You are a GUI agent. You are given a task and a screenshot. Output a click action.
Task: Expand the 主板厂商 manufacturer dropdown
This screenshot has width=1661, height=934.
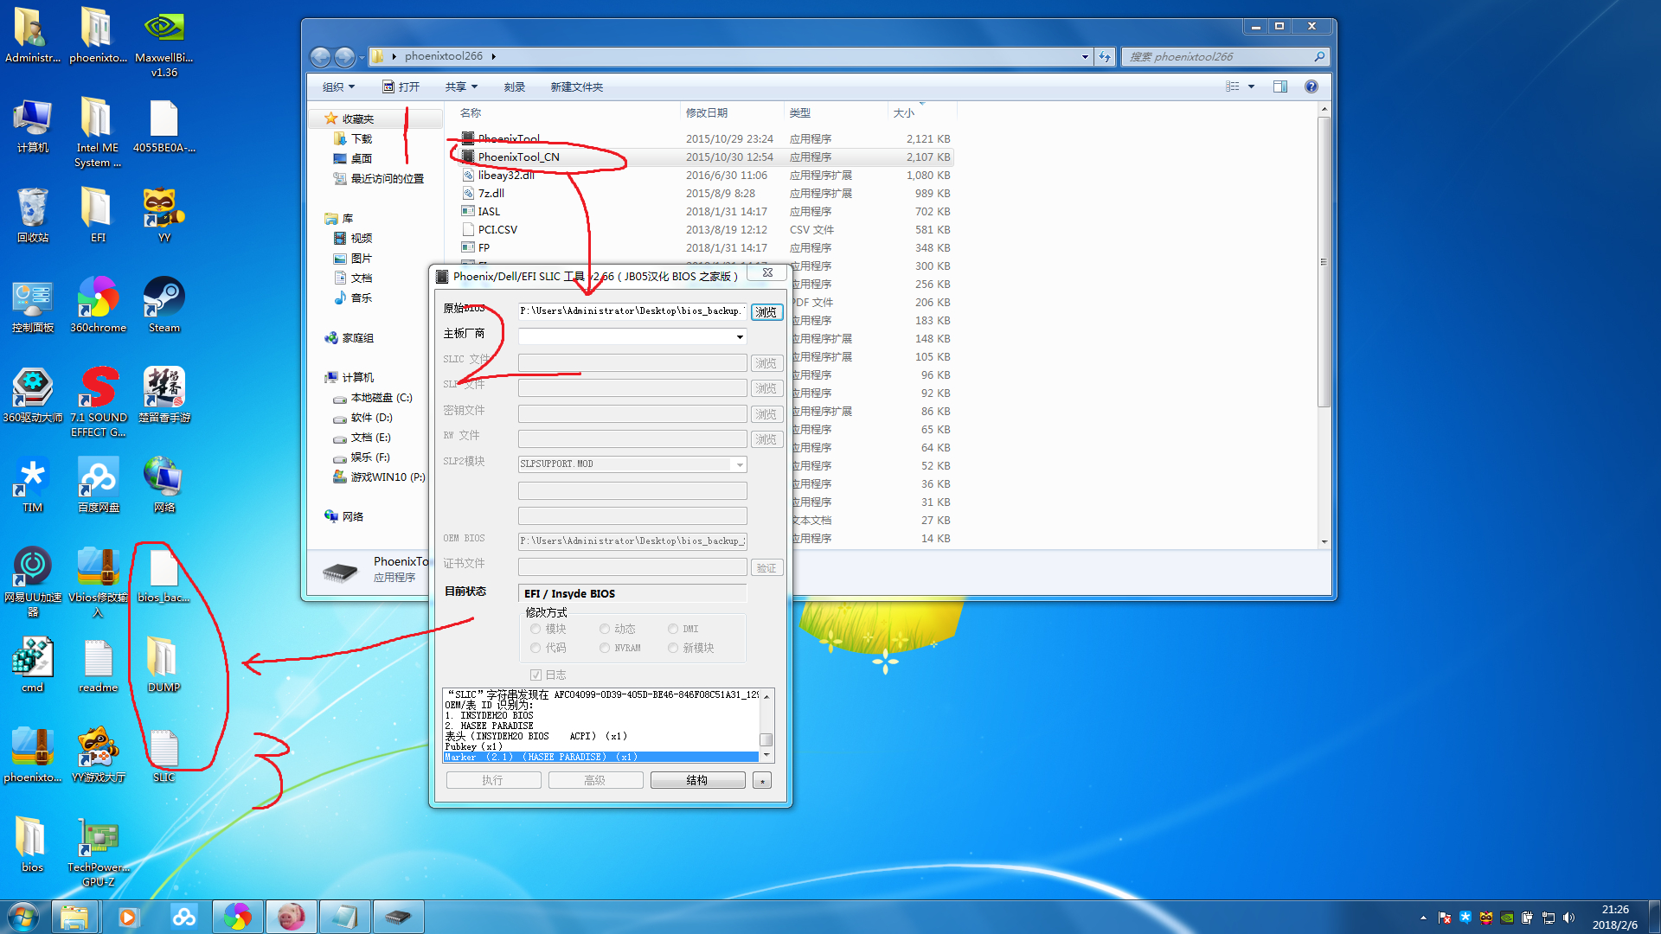pos(740,336)
